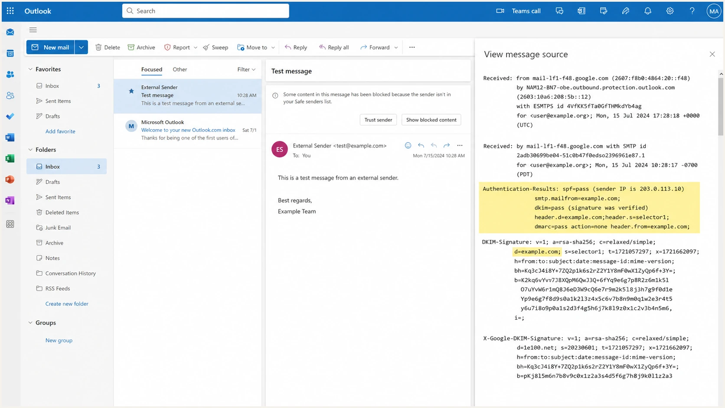Expand the Move to dropdown arrow
This screenshot has width=725, height=408.
[273, 48]
